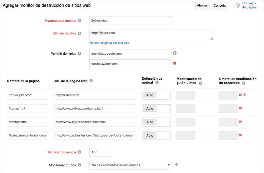Open the Monitorear grupos dropdown
The height and width of the screenshot is (173, 264).
pos(130,165)
